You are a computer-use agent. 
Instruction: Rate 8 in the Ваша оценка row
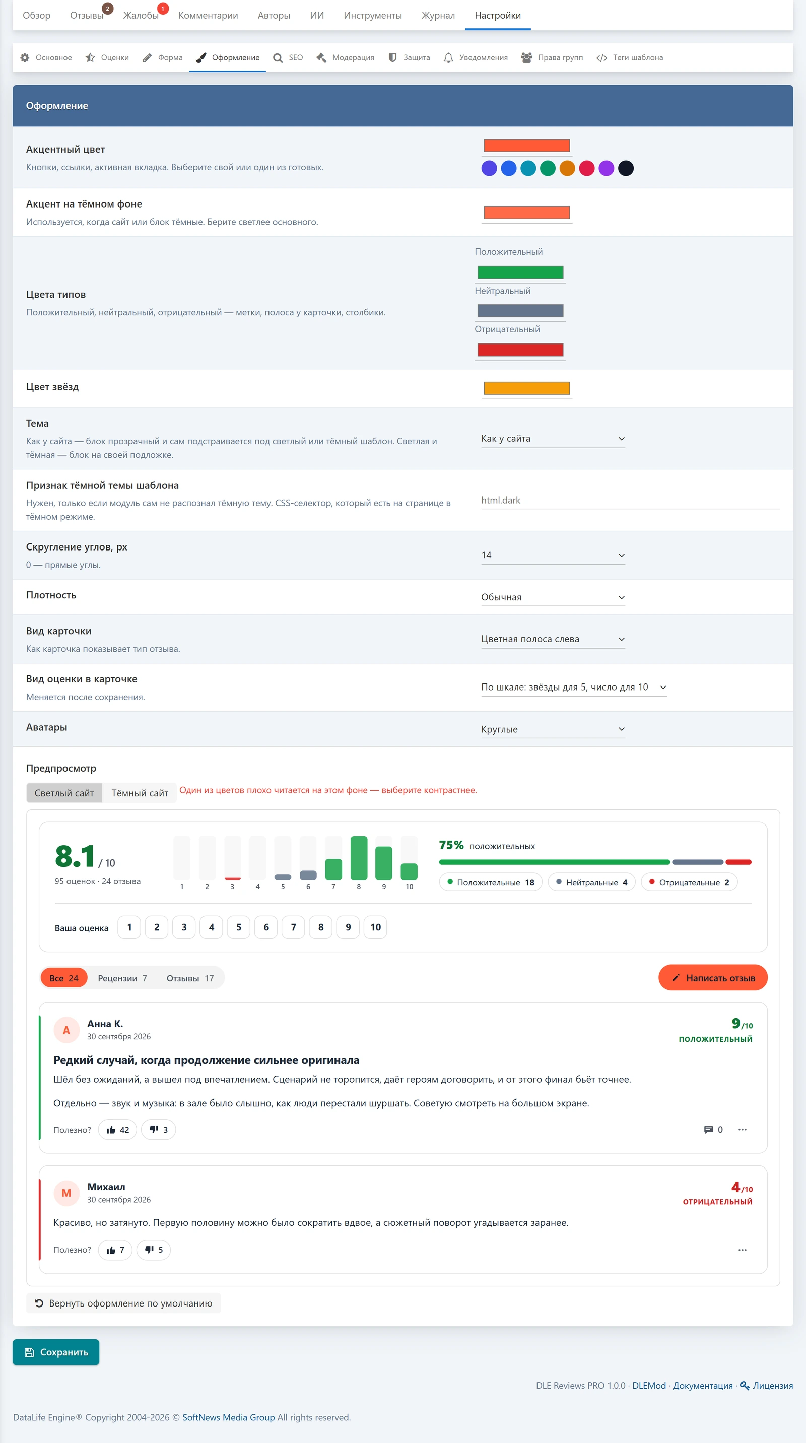tap(321, 927)
